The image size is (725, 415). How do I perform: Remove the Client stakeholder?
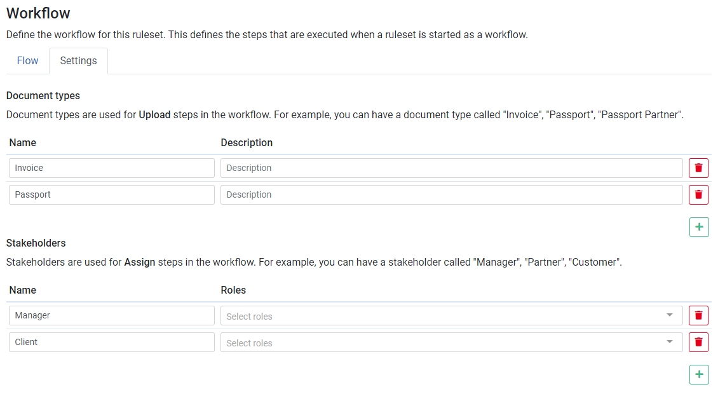(699, 342)
